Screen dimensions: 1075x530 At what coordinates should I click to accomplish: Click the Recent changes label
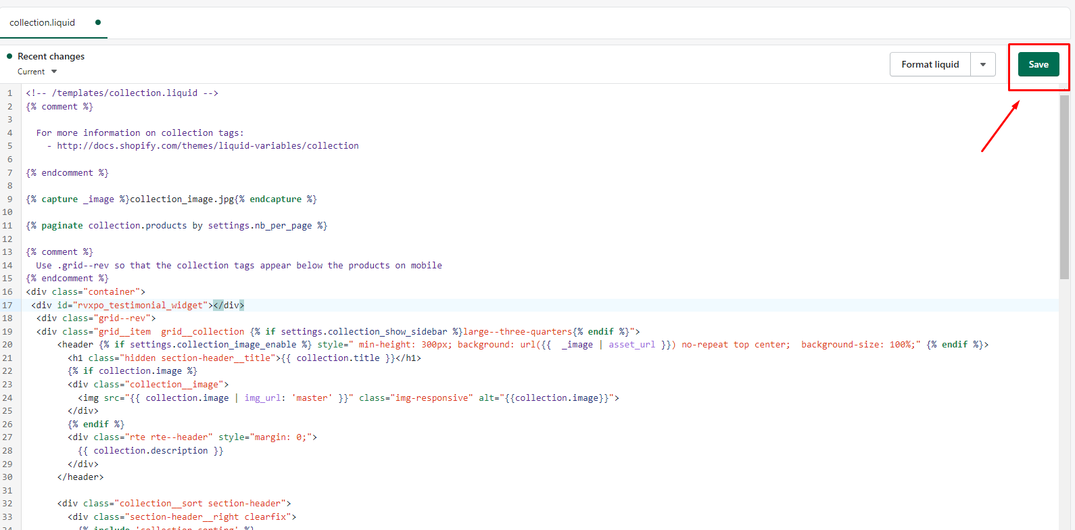click(51, 56)
